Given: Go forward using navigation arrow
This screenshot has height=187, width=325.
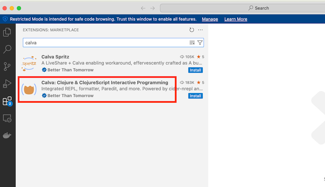Looking at the screenshot, I should (152, 8).
